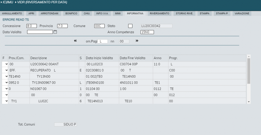Screen dimensions: 261x135
Task: Go to previous page with double-left arrow
Action: [75, 41]
